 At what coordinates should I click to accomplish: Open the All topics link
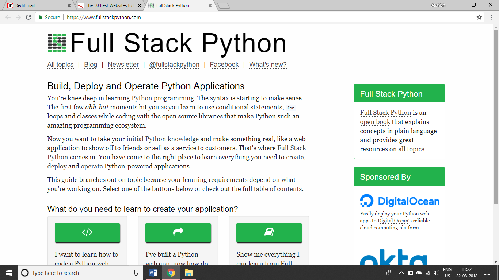click(x=60, y=65)
